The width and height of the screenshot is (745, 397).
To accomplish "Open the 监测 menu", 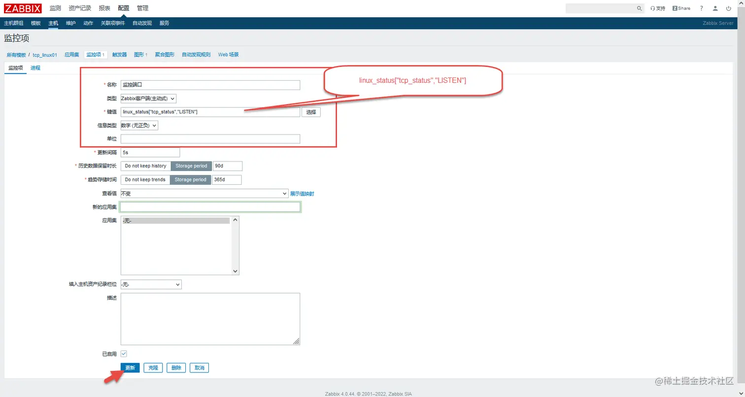I will 55,8.
